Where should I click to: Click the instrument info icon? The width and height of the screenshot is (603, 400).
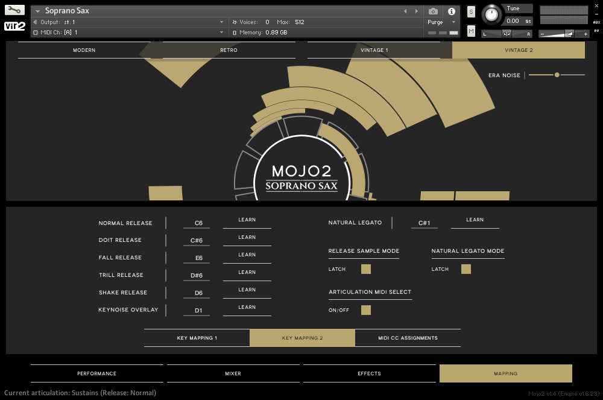point(451,11)
